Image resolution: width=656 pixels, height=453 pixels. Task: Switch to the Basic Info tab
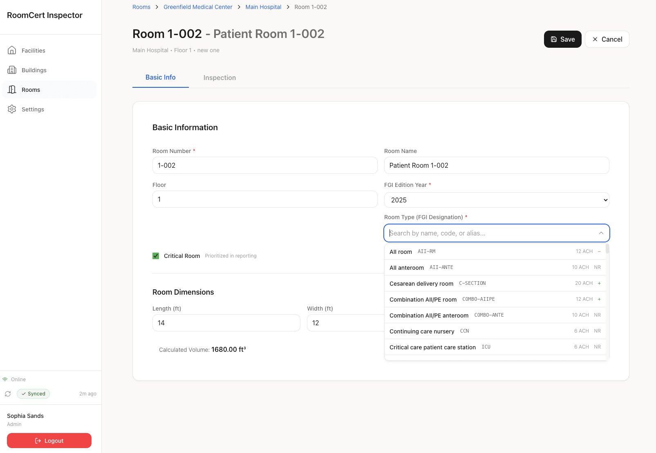[161, 78]
